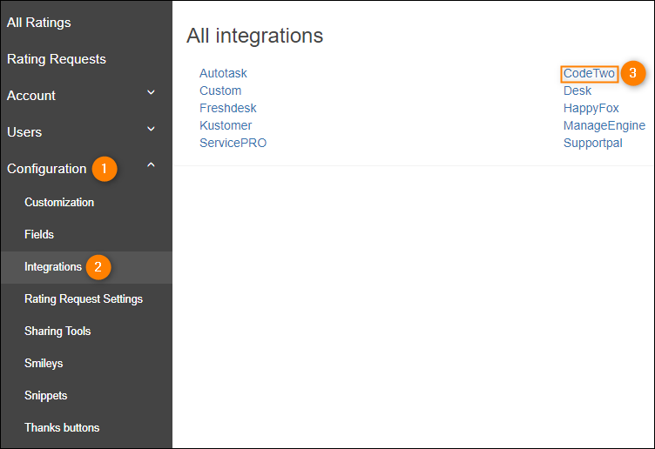Go to Rating Requests page
This screenshot has height=449, width=655.
click(x=57, y=59)
